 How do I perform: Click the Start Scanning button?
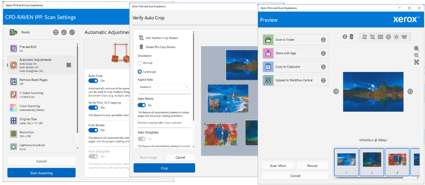(x=41, y=173)
